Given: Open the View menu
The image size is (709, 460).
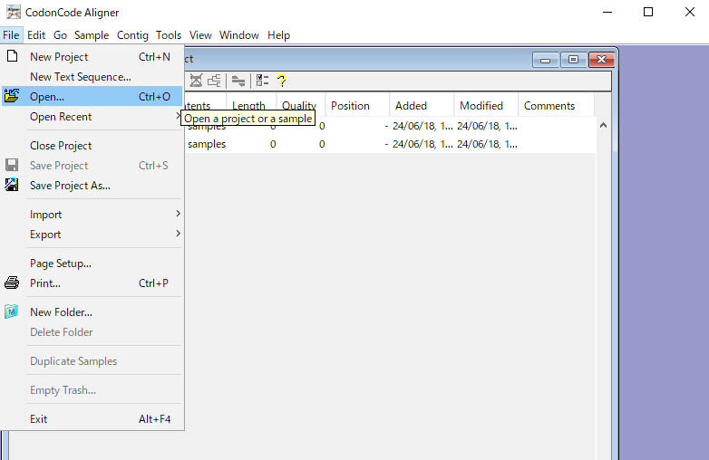Looking at the screenshot, I should [200, 35].
